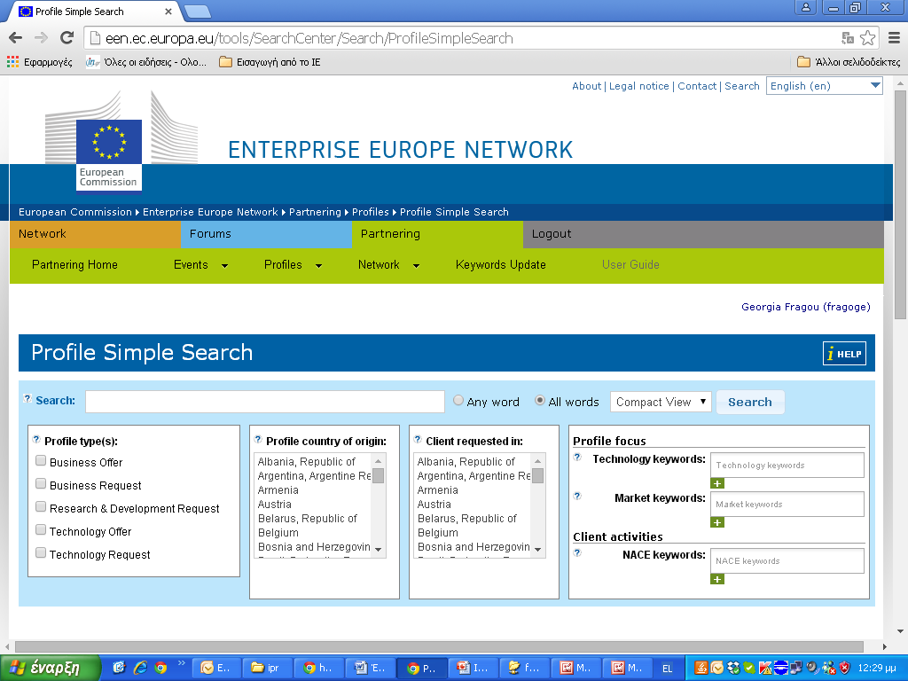Tick the Business Request checkbox
Screen dimensions: 908x681
[x=41, y=484]
